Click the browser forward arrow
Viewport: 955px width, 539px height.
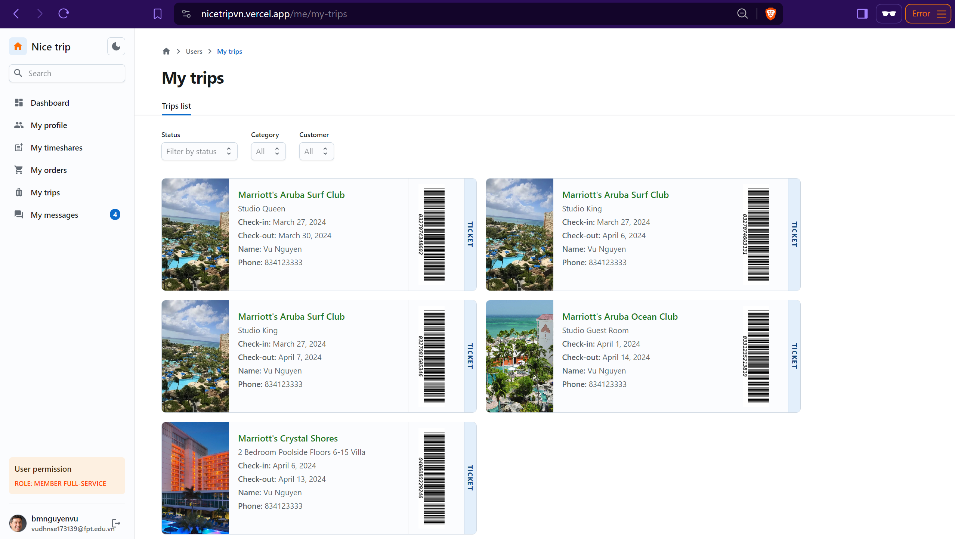pos(40,14)
